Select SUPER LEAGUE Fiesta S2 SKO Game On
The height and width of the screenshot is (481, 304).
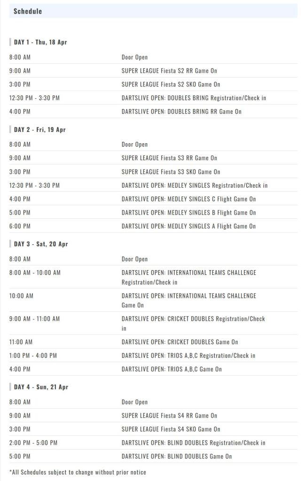point(171,85)
